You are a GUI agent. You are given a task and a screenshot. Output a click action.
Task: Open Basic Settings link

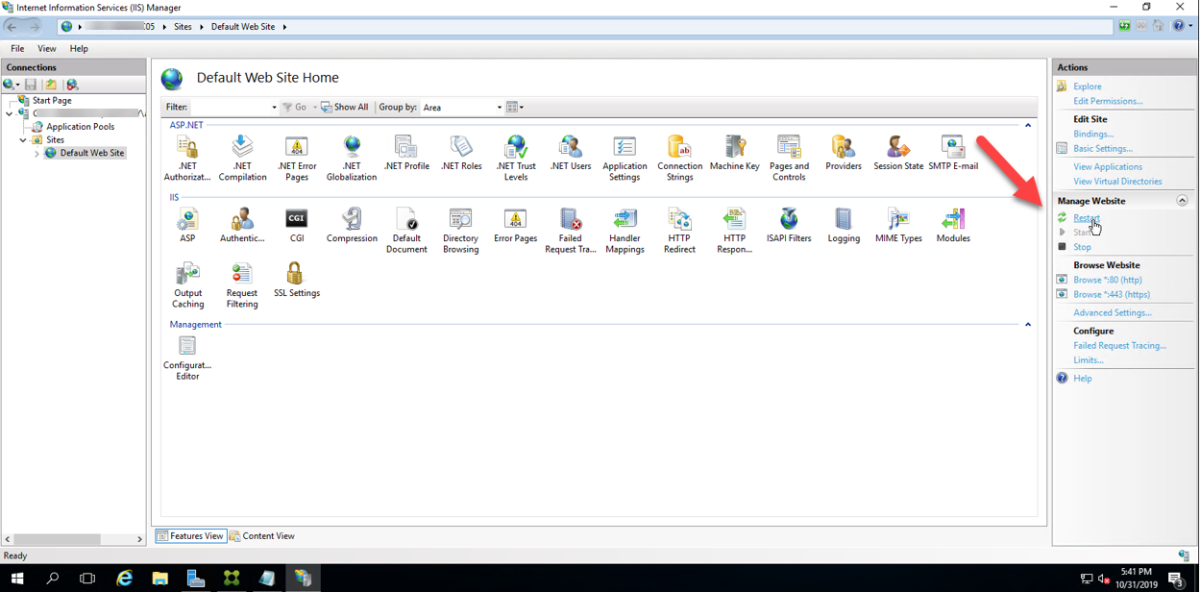(x=1103, y=149)
